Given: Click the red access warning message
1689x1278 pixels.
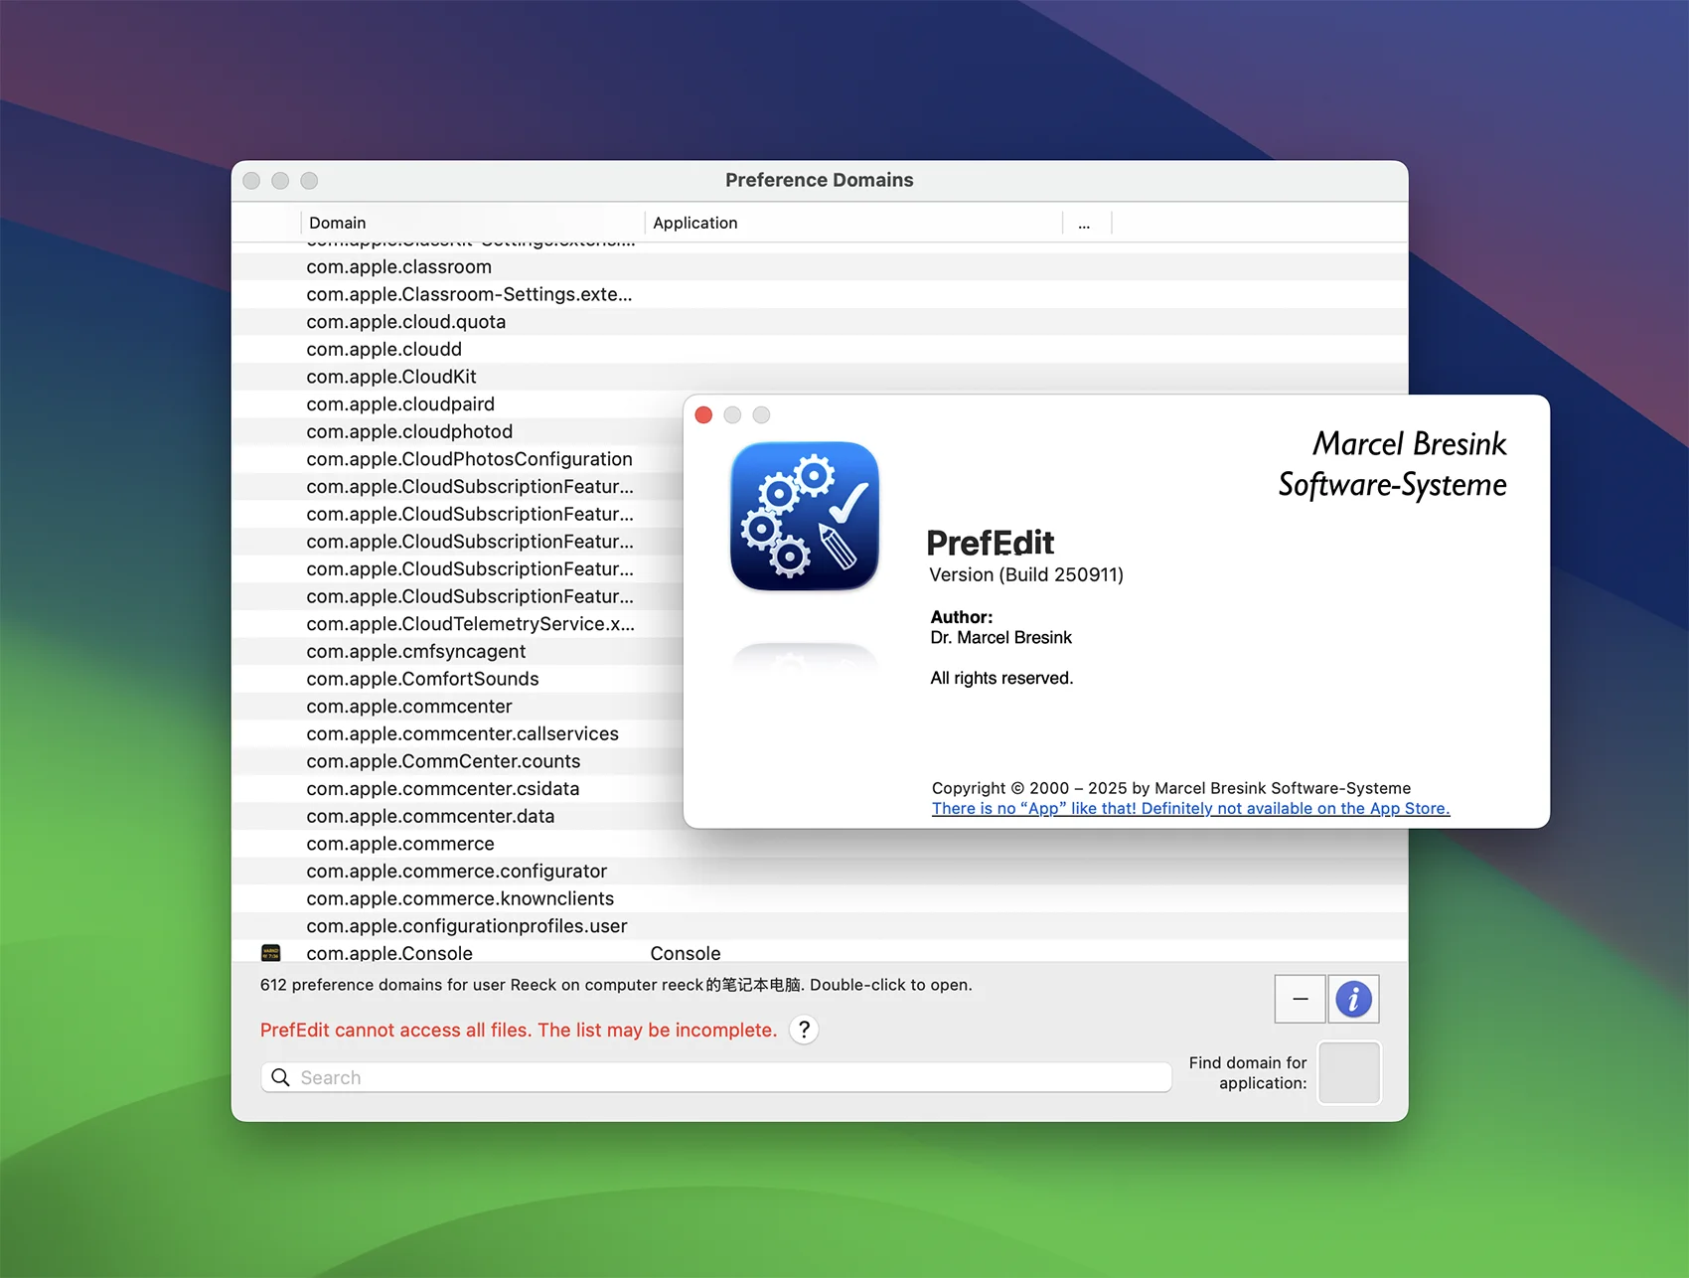Looking at the screenshot, I should click(518, 1030).
